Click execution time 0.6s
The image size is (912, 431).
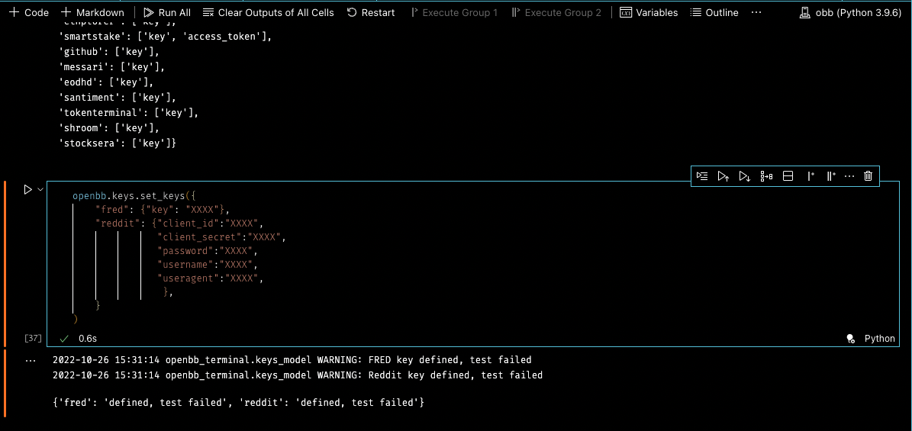[87, 339]
